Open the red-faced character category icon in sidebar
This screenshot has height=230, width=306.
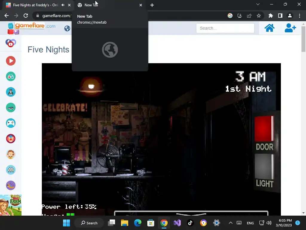[11, 139]
